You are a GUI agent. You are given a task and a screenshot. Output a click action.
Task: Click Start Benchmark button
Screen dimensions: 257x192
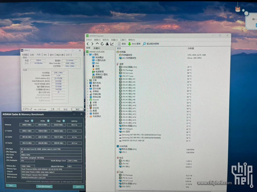pyautogui.click(x=44, y=187)
